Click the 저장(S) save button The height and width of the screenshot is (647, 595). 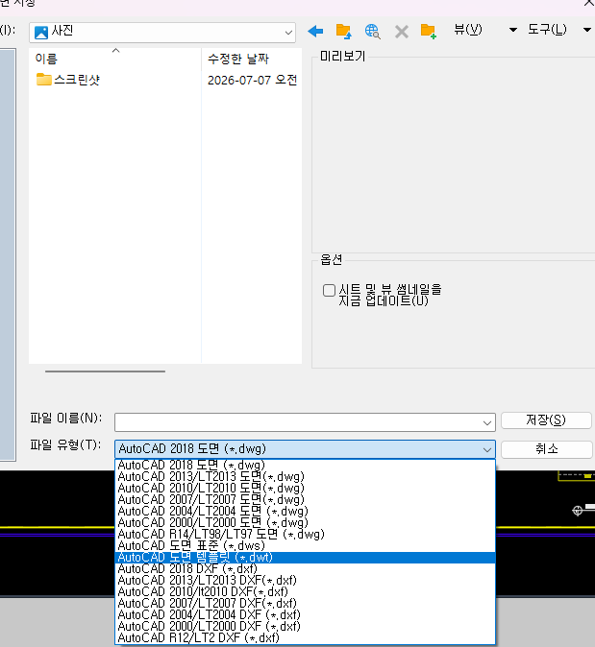(x=546, y=420)
